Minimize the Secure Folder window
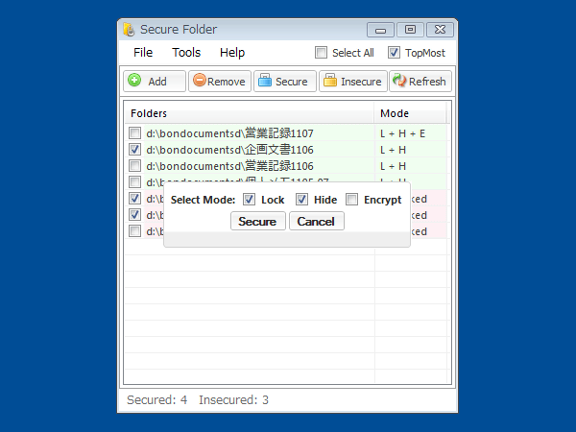Screen dimensions: 576x432 380,30
